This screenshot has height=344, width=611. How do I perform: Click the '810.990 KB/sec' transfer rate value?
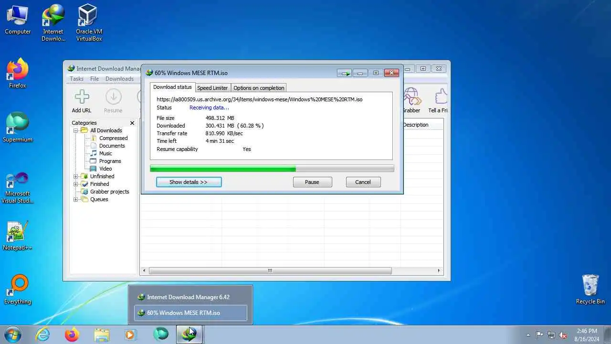(224, 133)
